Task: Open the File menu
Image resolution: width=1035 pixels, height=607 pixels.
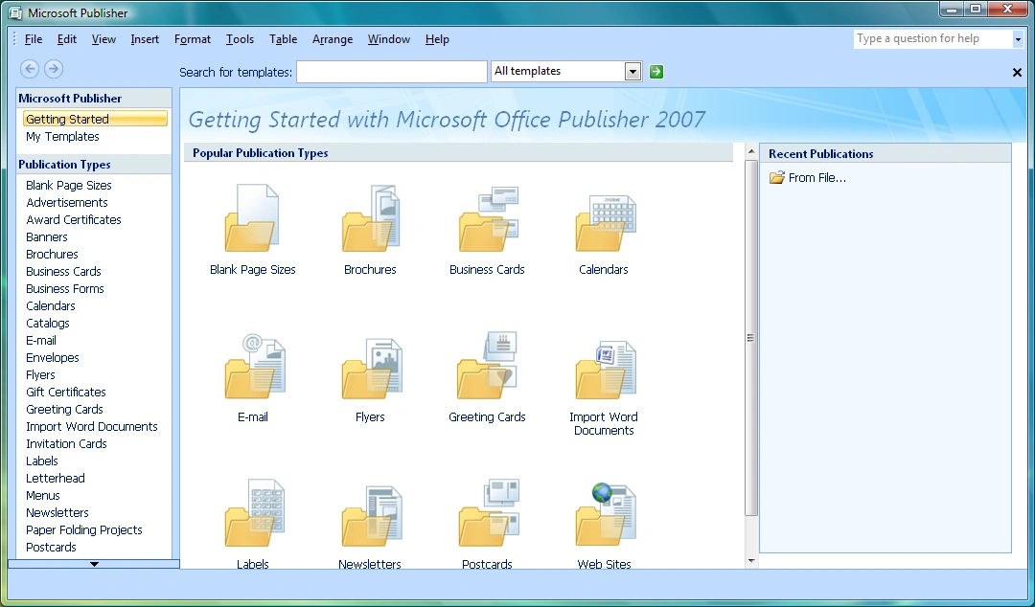Action: click(33, 39)
